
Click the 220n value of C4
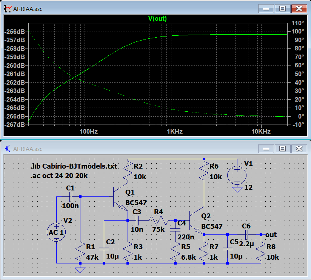click(x=186, y=237)
